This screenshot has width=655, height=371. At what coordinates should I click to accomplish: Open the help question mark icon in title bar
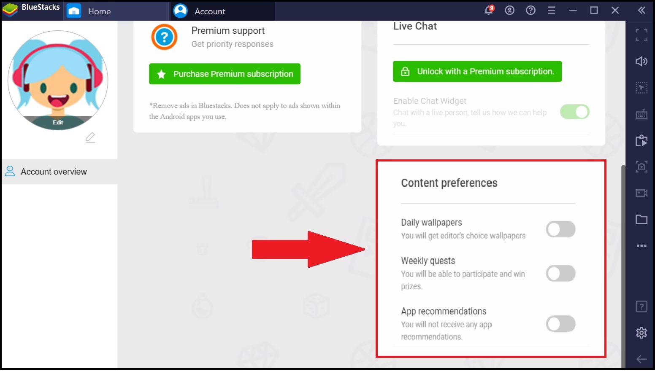tap(531, 10)
